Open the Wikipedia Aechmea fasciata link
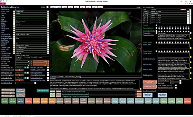 click(73, 91)
